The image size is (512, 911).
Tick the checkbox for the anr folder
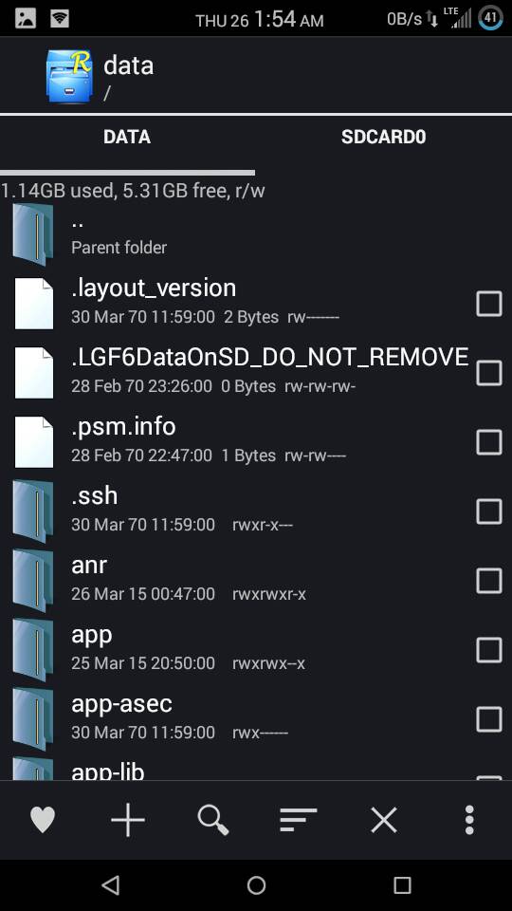pos(489,581)
